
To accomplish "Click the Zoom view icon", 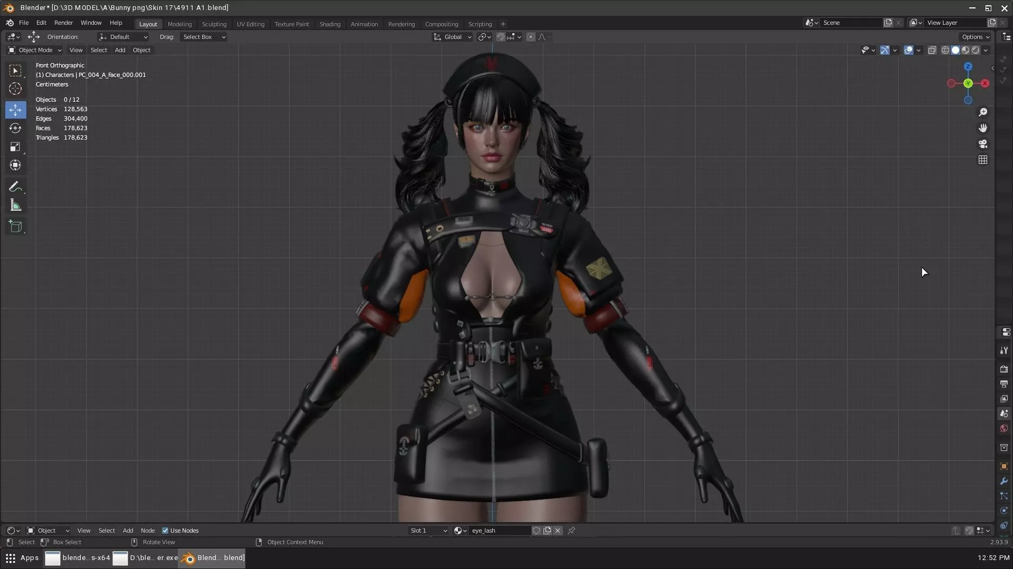I will coord(983,112).
